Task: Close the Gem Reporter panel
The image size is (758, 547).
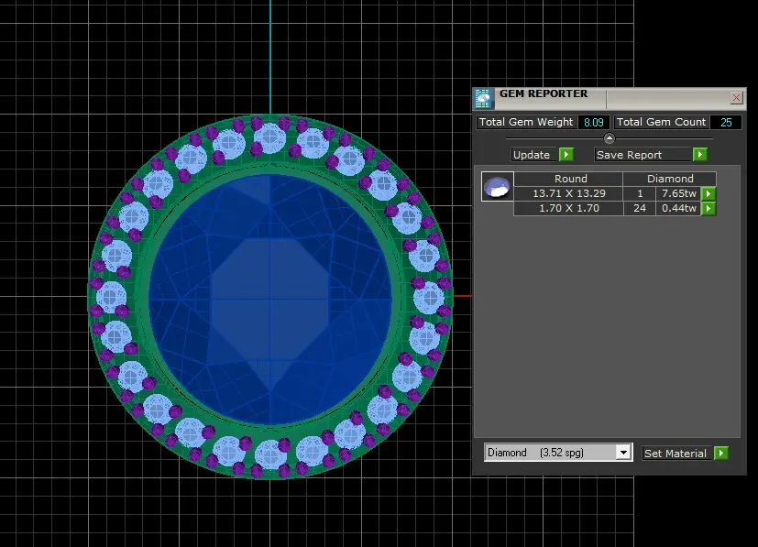Action: click(736, 98)
